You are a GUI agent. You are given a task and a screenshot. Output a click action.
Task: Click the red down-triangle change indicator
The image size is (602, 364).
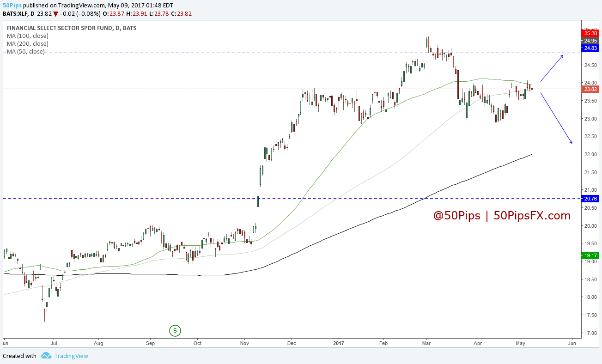coord(55,14)
